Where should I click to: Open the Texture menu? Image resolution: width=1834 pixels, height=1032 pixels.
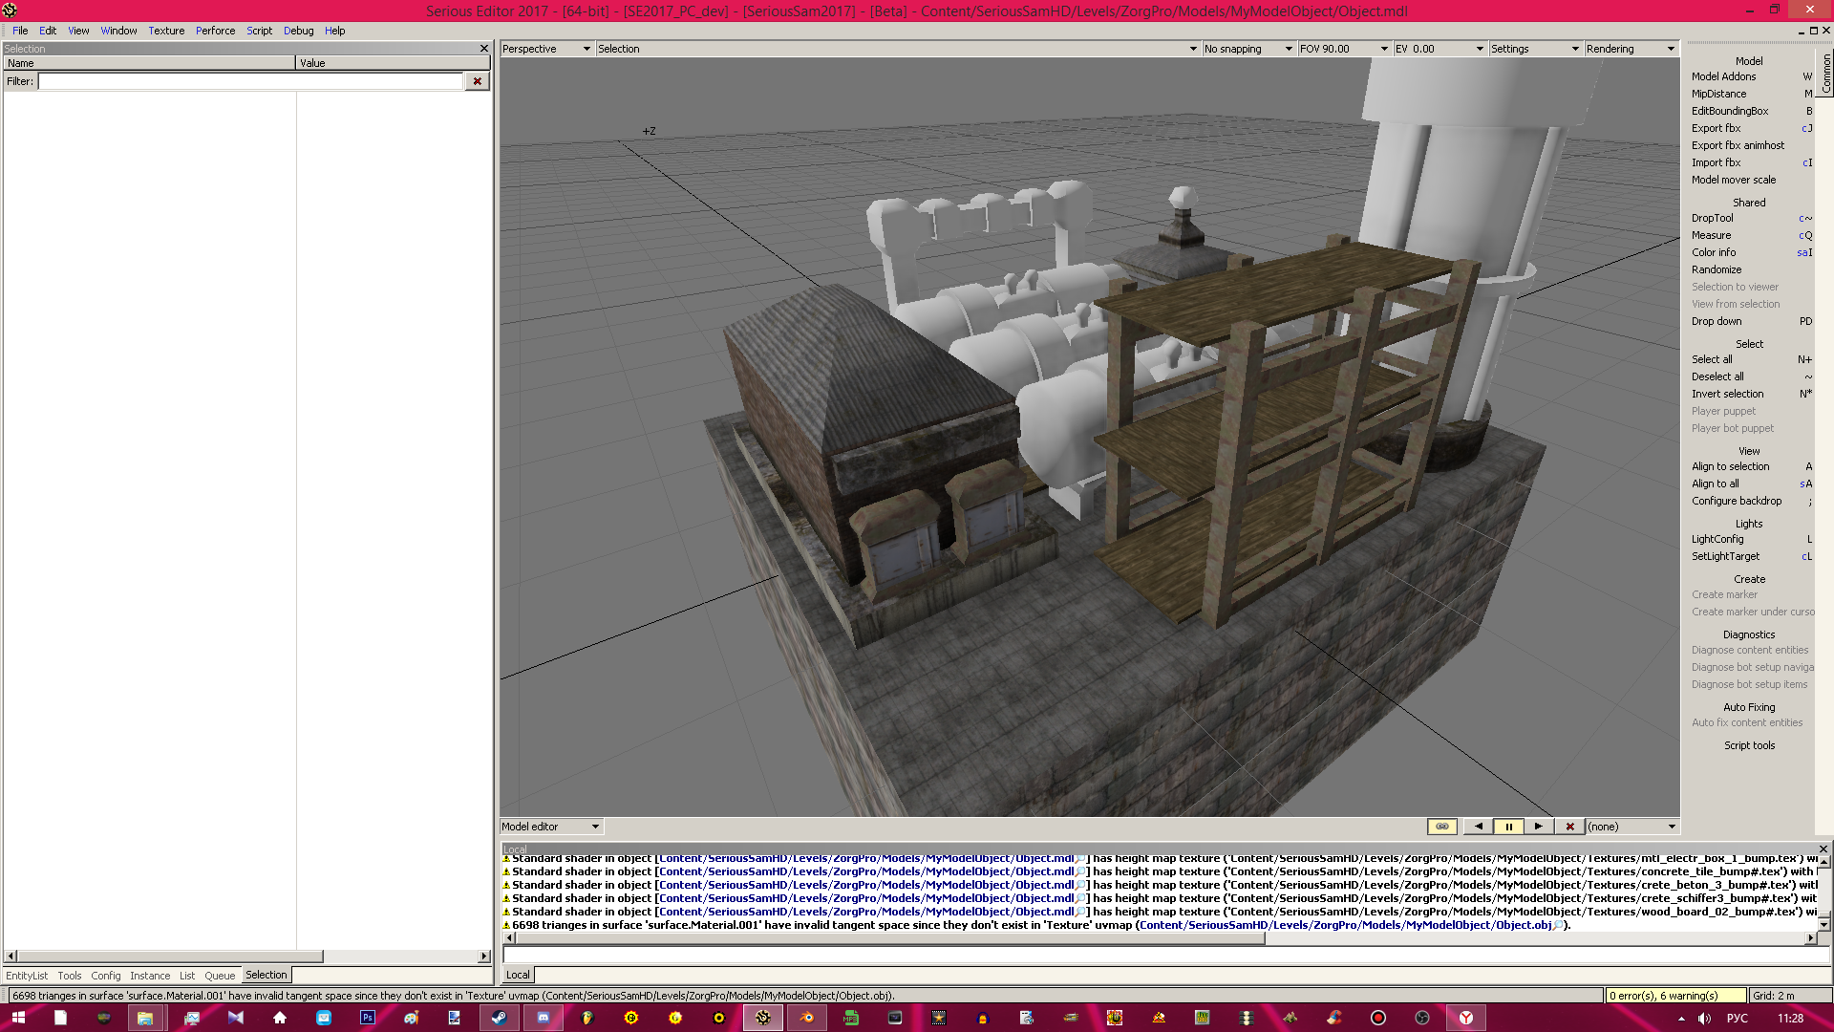click(x=166, y=31)
